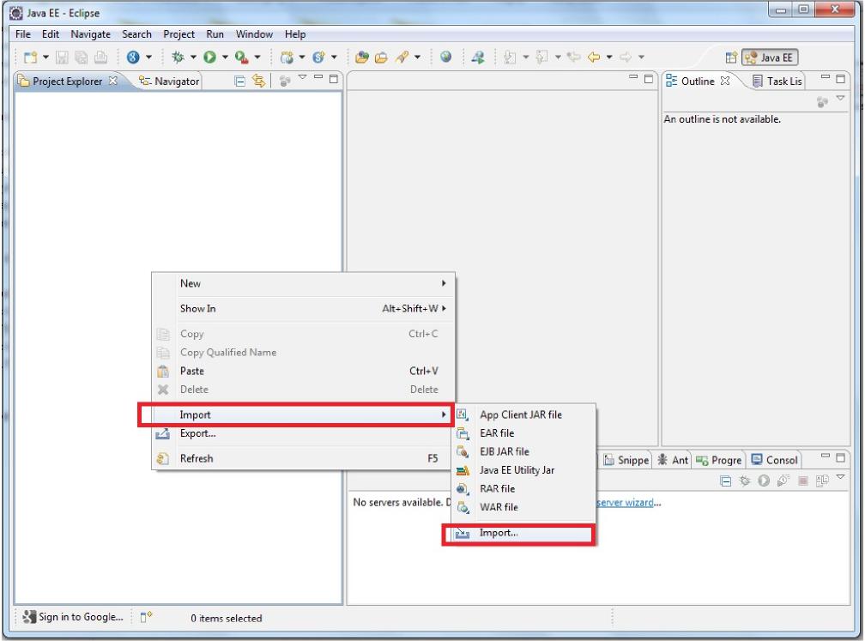Click the Open Perspective icon

(731, 58)
